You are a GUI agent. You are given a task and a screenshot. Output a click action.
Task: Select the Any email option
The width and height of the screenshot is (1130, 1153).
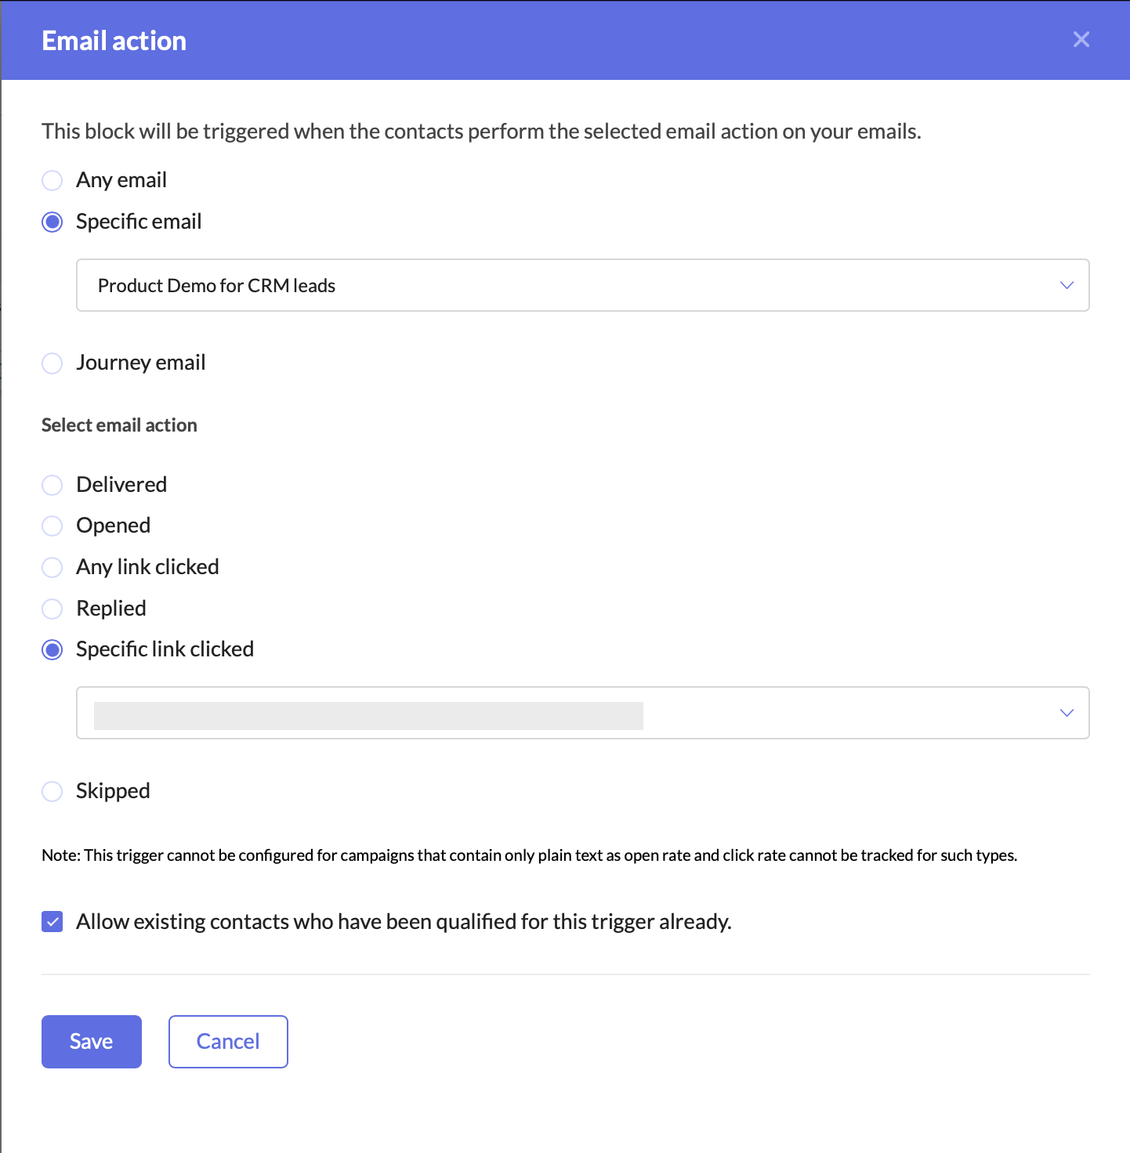click(x=52, y=180)
